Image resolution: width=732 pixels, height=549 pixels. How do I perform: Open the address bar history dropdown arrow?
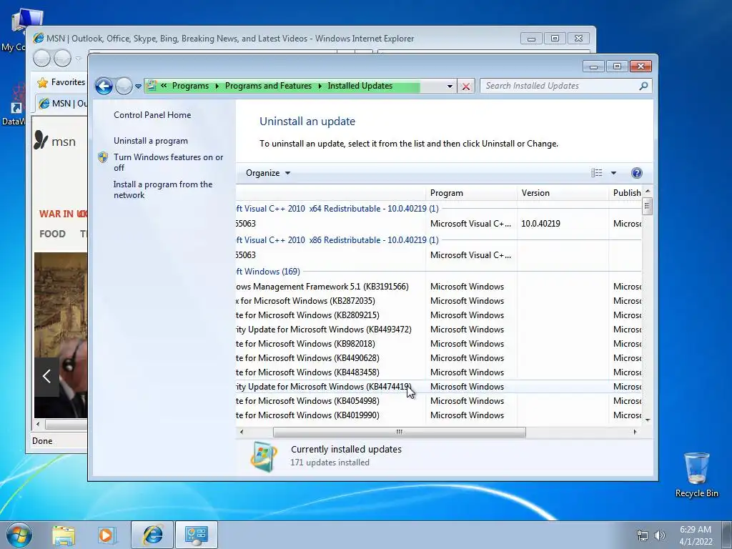coord(450,86)
